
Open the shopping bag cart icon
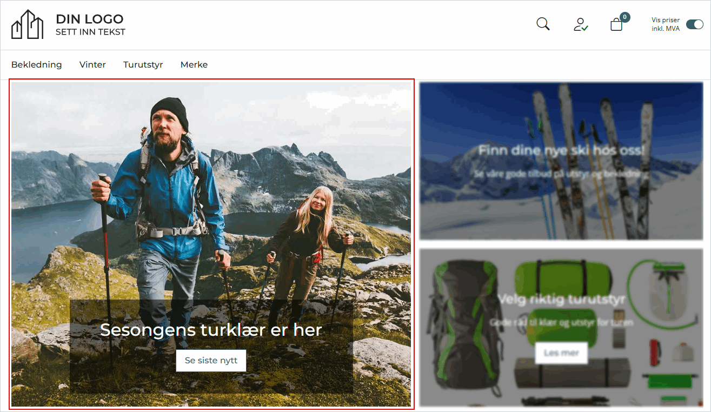[x=616, y=25]
